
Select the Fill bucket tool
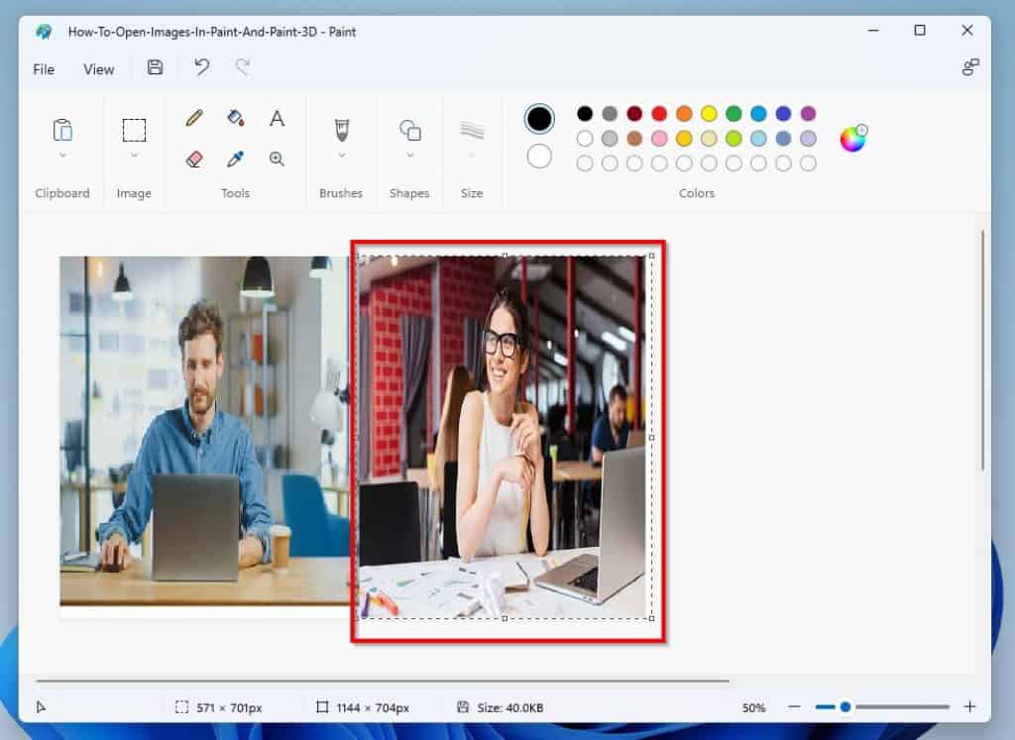[x=236, y=118]
